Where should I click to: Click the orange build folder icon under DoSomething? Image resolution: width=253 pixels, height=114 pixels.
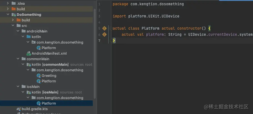click(x=19, y=20)
